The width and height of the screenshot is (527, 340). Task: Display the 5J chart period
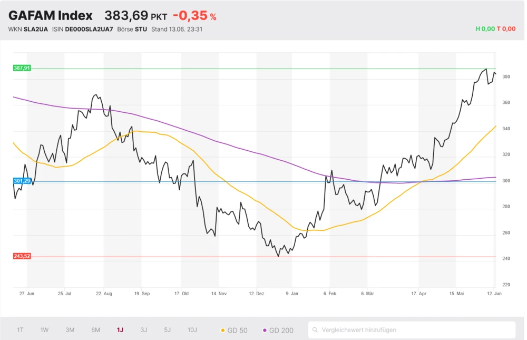tap(167, 330)
